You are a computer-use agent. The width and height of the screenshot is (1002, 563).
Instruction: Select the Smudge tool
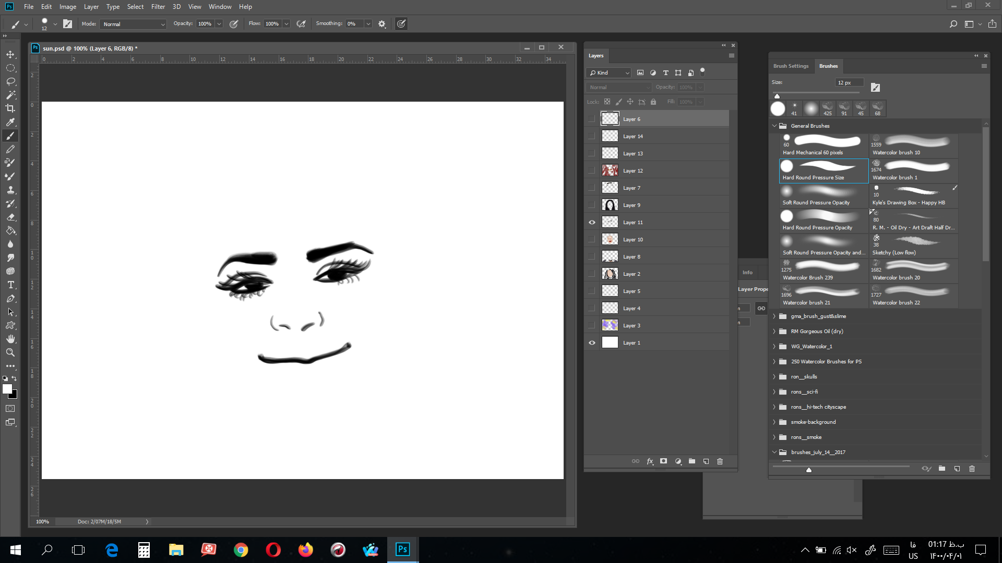tap(10, 258)
